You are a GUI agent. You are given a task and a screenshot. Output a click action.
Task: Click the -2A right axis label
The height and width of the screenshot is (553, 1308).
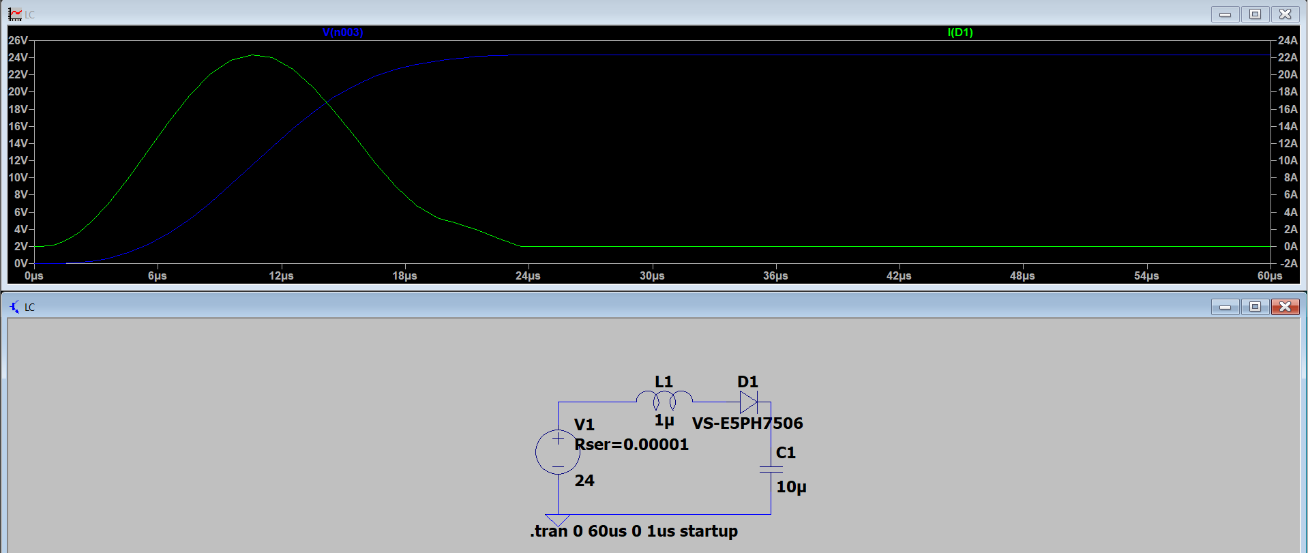click(1289, 263)
